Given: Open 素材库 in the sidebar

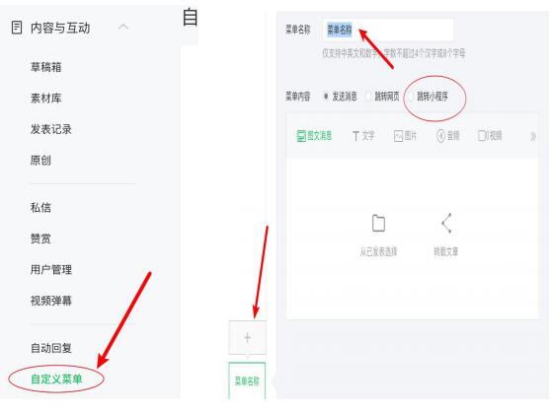Looking at the screenshot, I should coord(45,98).
